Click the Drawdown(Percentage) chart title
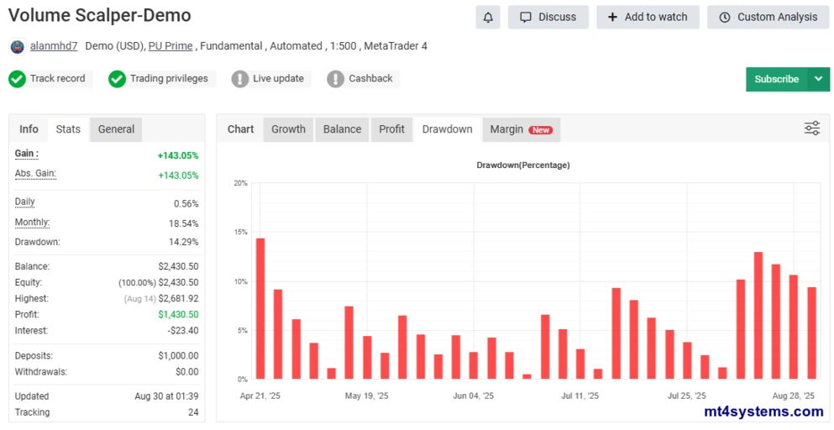This screenshot has width=834, height=430. (x=523, y=165)
